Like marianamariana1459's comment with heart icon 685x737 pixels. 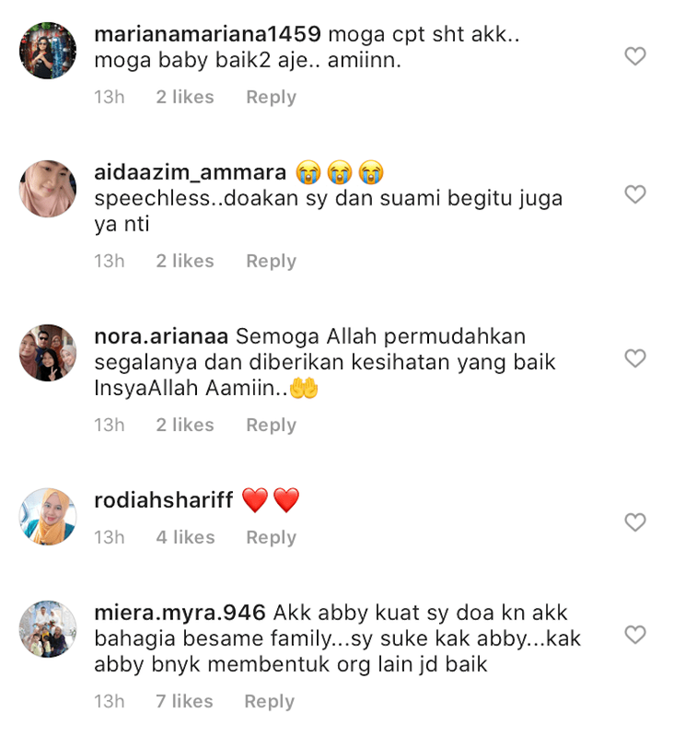[x=634, y=56]
